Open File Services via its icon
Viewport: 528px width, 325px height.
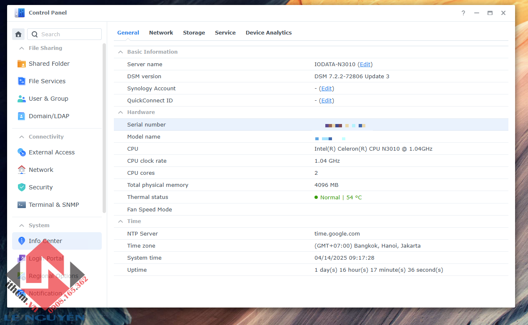click(22, 81)
